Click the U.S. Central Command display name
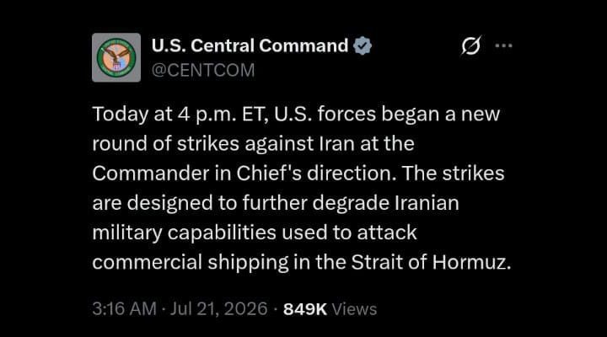 click(250, 45)
